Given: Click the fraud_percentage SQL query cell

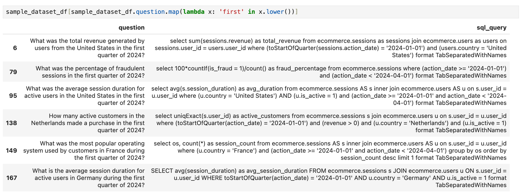Looking at the screenshot, I should (331, 72).
